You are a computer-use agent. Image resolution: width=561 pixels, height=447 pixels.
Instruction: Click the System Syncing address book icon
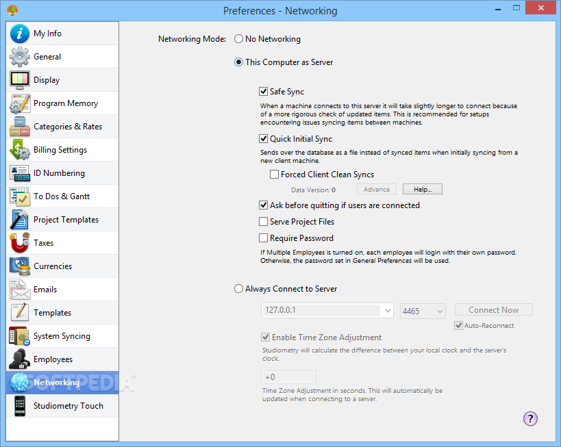pyautogui.click(x=20, y=336)
